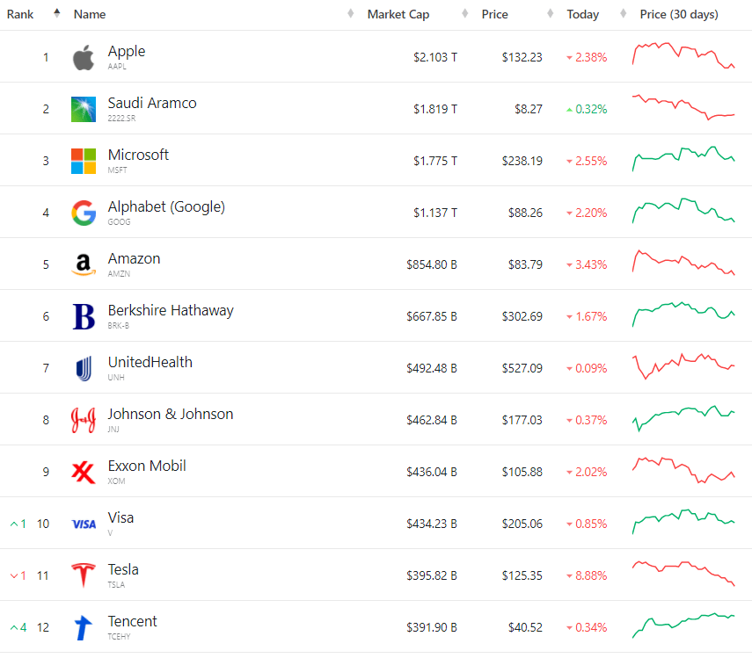Sort by Market Cap column header
Viewport: 752px width, 658px height.
398,14
